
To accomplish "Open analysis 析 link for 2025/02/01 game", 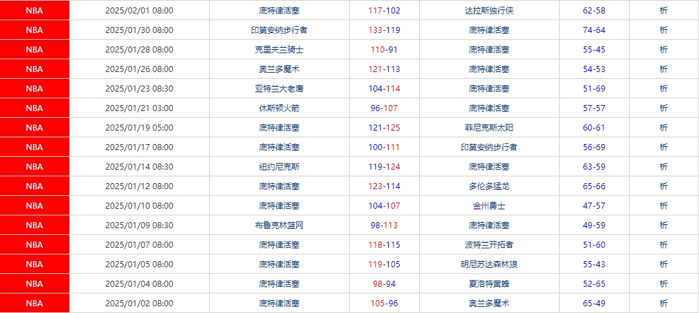I will pyautogui.click(x=664, y=11).
